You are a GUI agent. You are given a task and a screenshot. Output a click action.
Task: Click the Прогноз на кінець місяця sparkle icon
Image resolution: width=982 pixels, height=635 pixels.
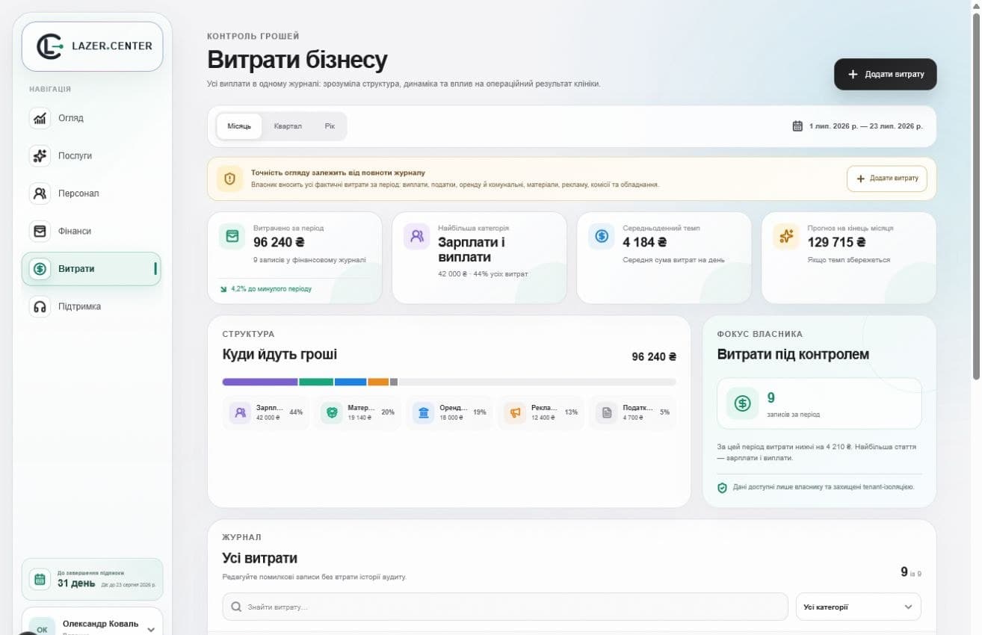[x=786, y=236]
